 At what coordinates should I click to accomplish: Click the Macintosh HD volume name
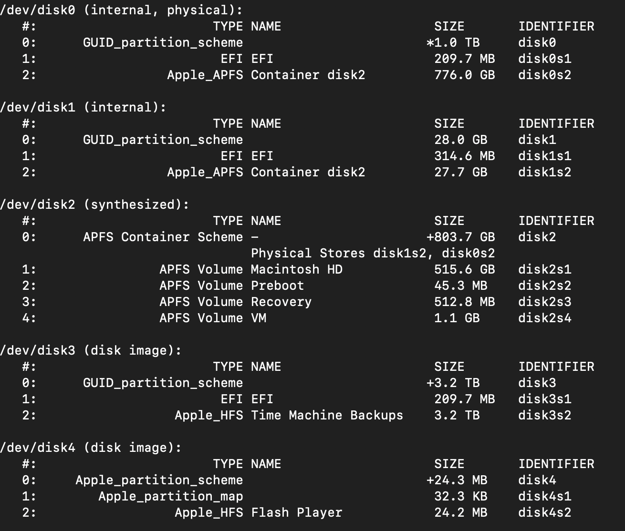[x=296, y=269]
